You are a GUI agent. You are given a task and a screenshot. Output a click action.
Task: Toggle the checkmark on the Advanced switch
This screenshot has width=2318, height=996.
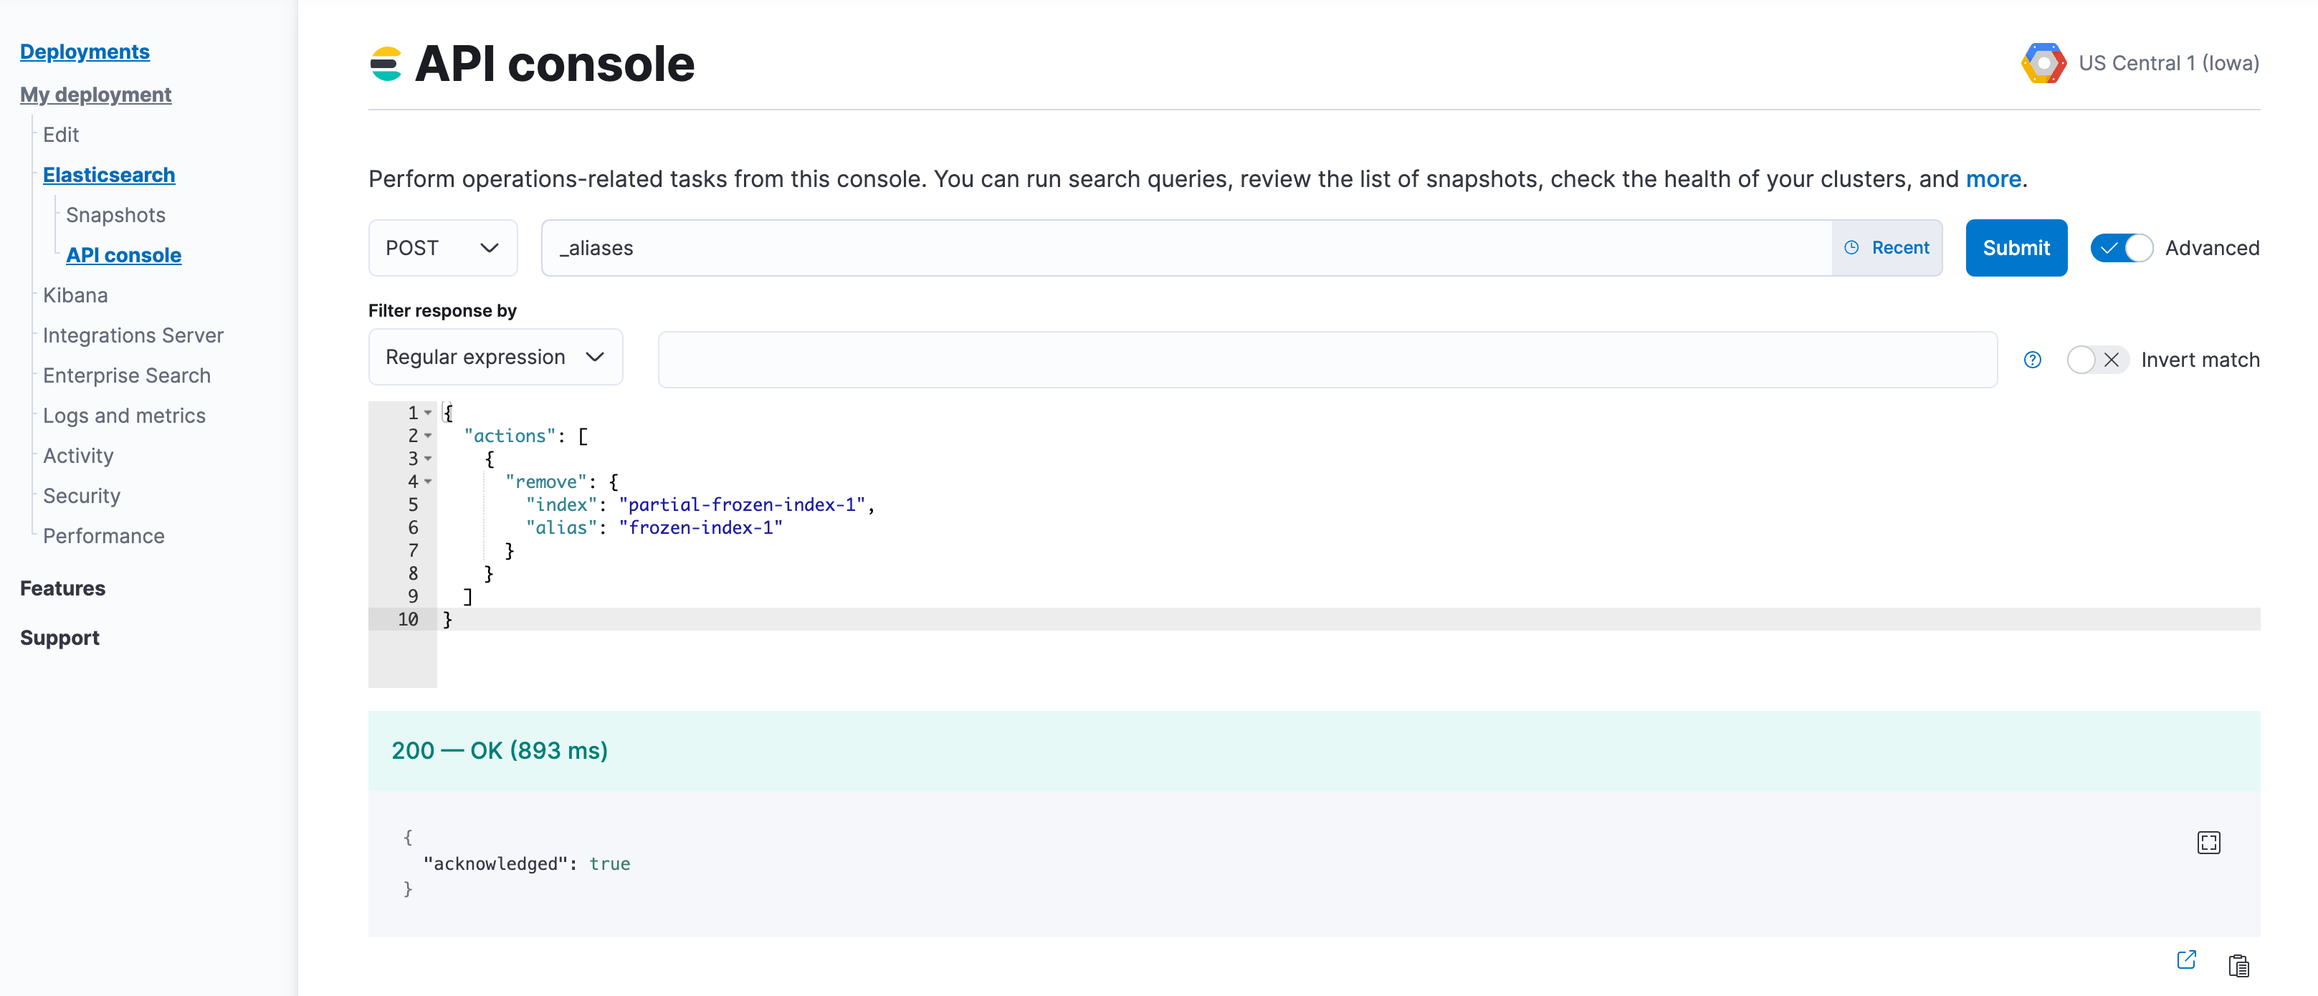(x=2109, y=247)
